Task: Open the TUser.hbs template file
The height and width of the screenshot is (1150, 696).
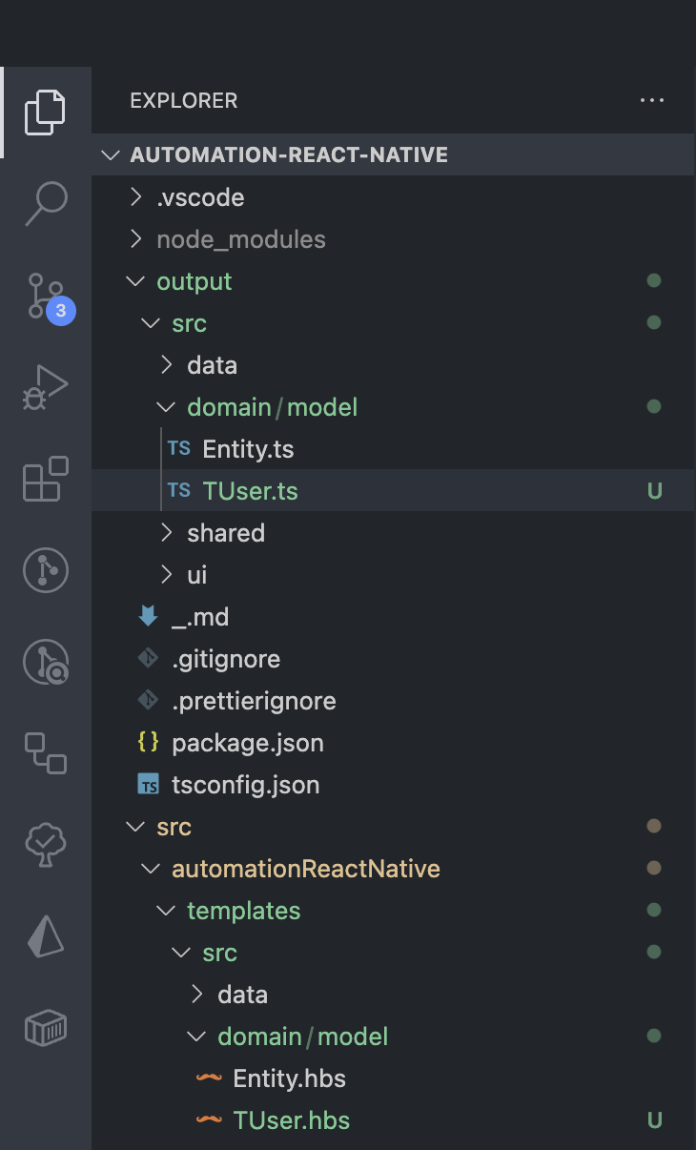Action: click(x=291, y=1120)
